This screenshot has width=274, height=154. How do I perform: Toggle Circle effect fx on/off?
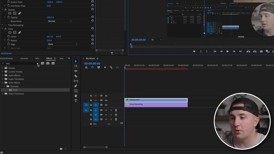6,29
